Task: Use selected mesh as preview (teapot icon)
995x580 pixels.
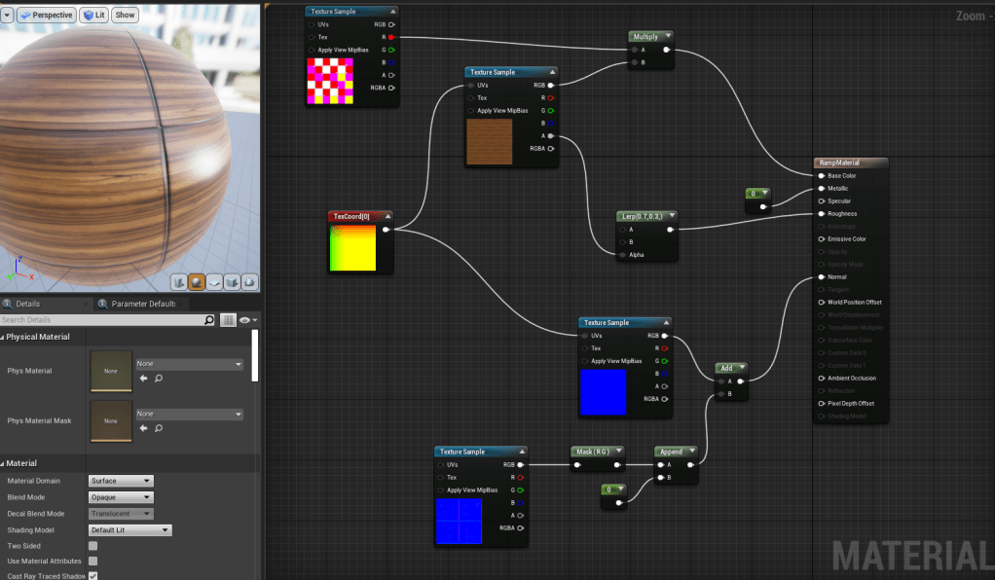Action: pos(250,282)
